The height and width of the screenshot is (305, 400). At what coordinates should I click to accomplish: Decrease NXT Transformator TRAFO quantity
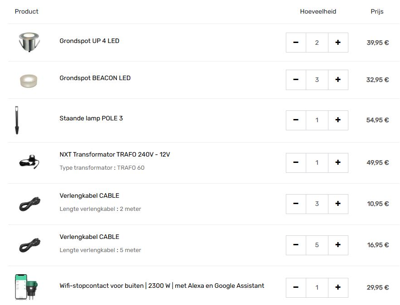[x=296, y=162]
